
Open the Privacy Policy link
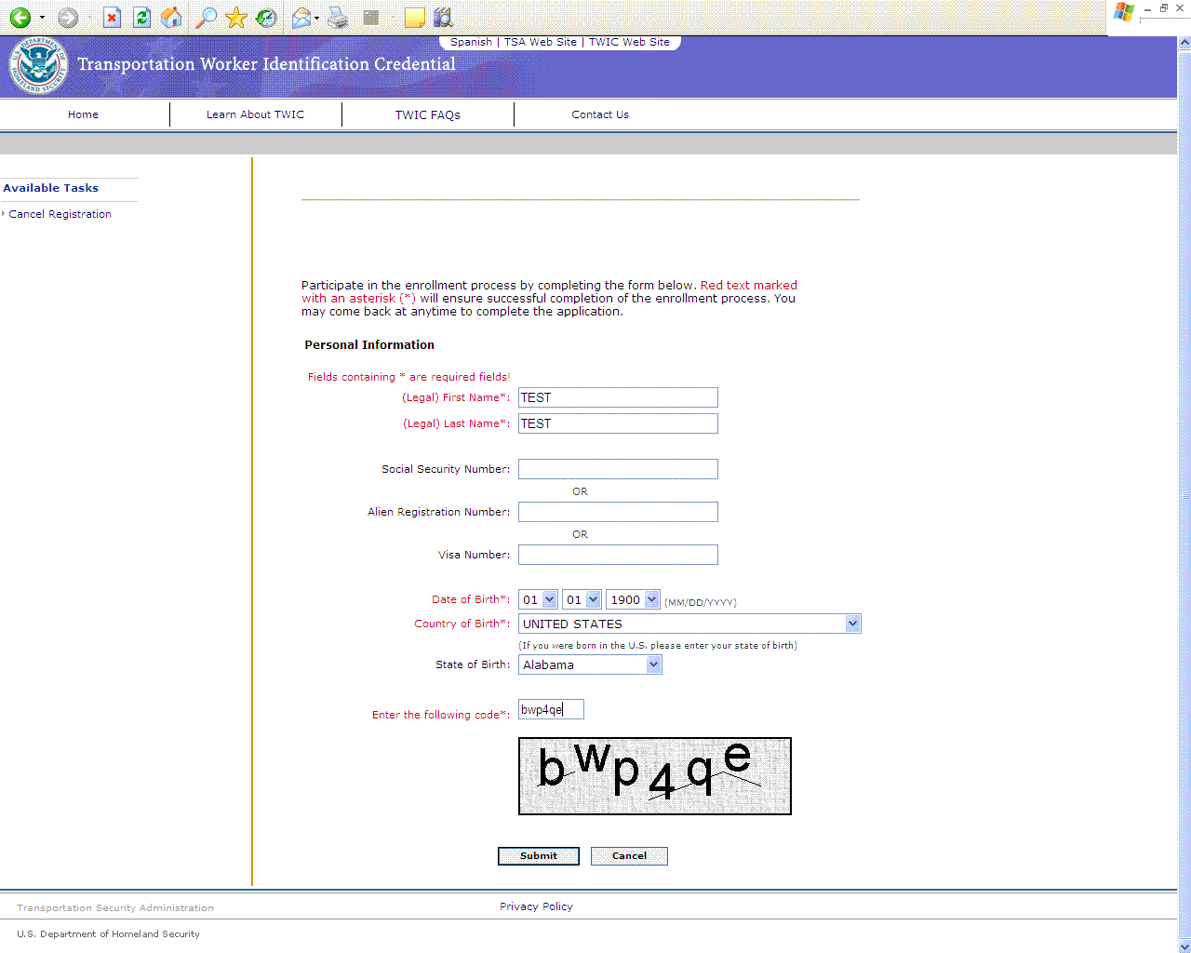click(x=536, y=906)
